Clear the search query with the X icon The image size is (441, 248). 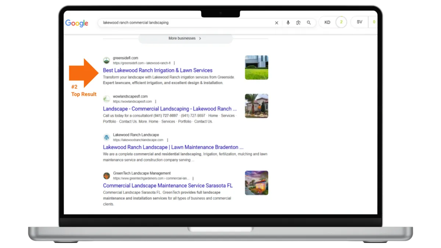click(277, 23)
